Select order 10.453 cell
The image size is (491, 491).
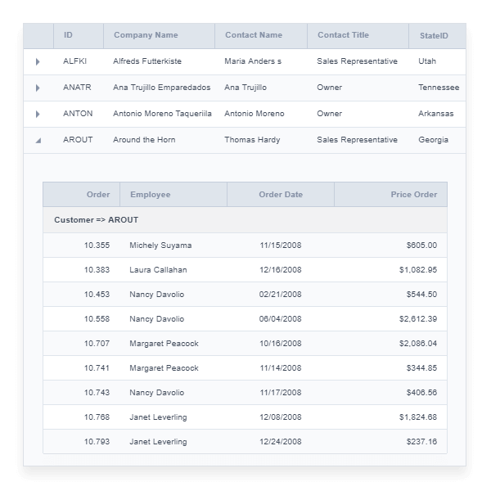81,295
